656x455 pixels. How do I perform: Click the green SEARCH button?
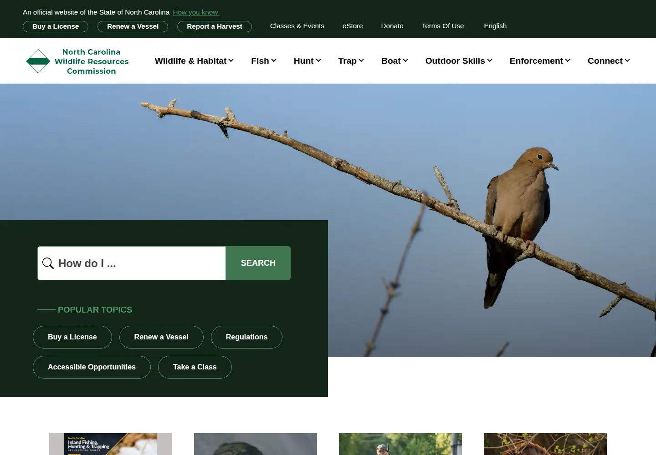258,263
